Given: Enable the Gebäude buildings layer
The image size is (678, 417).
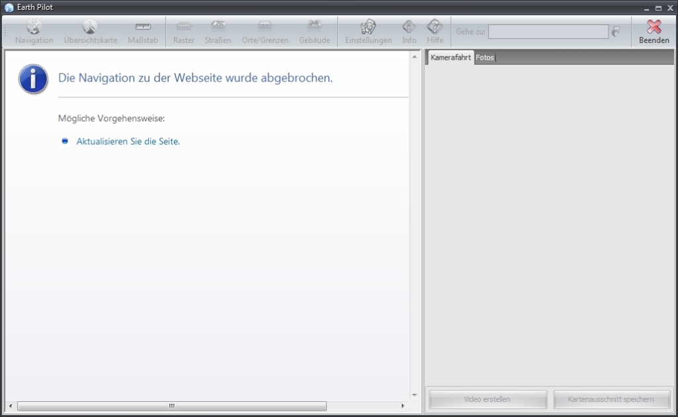Looking at the screenshot, I should click(x=315, y=31).
